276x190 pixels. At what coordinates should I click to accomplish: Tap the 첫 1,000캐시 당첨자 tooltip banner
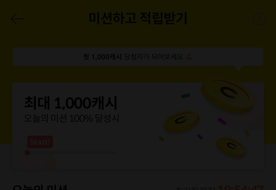[x=138, y=57]
